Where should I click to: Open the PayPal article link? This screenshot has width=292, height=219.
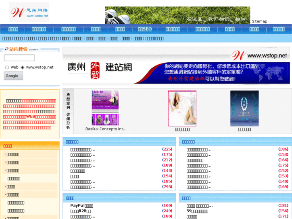click(82, 206)
